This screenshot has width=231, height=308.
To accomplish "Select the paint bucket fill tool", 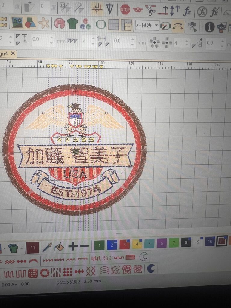I will (x=59, y=247).
